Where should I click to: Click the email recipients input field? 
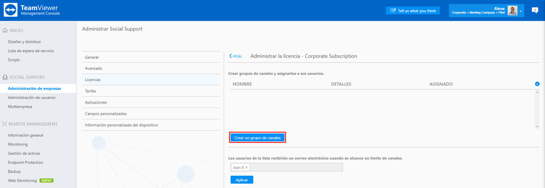(287, 168)
